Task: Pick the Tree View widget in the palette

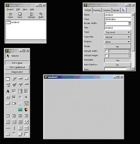Action: coord(26,103)
